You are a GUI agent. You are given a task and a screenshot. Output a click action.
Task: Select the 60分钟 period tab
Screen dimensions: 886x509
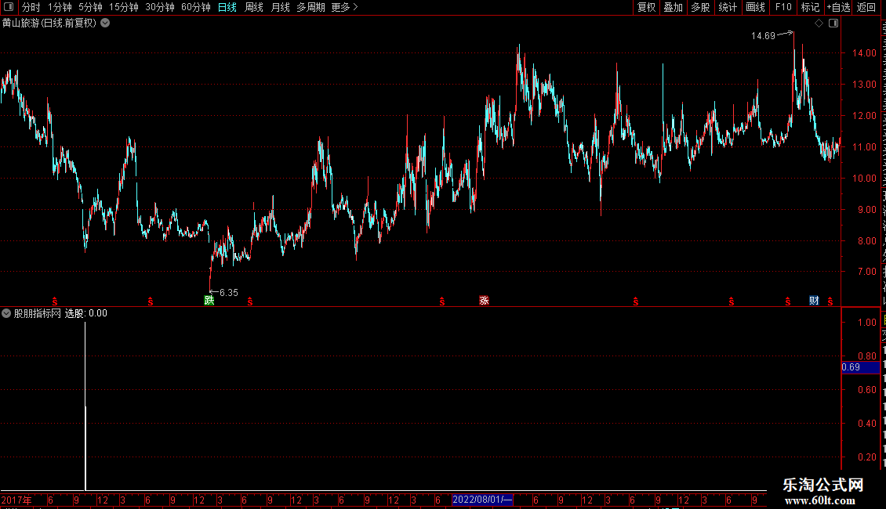(196, 7)
